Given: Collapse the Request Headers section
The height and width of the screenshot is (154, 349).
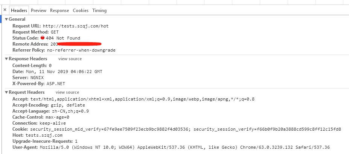Looking at the screenshot, I should click(6, 92).
